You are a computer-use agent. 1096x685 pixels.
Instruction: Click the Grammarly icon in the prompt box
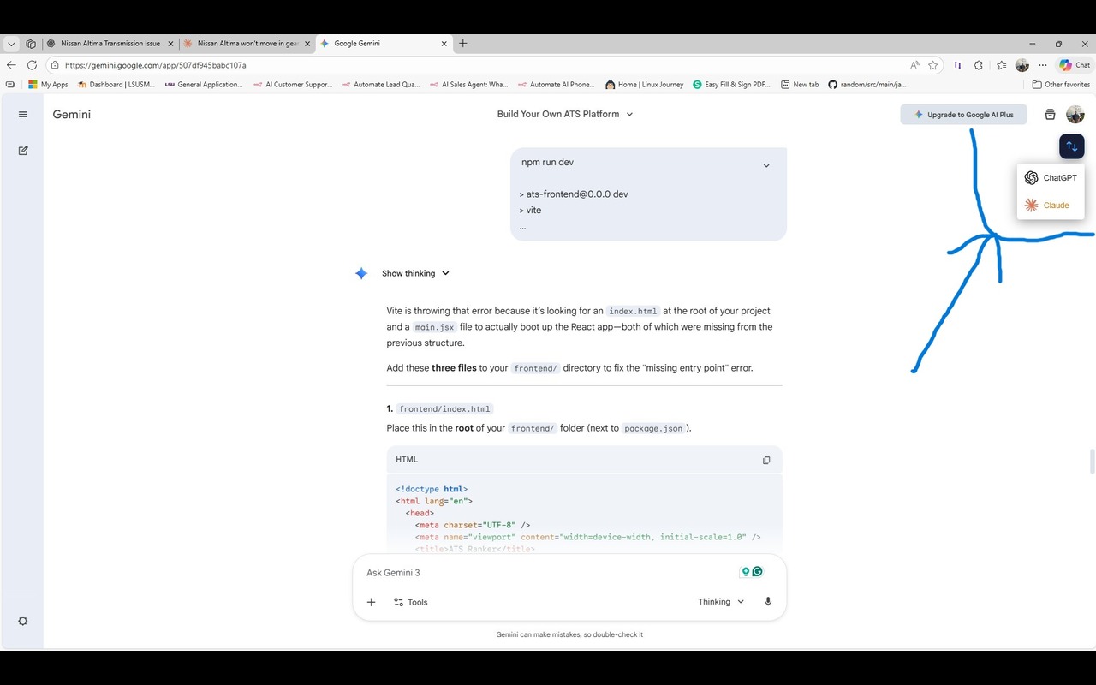757,572
